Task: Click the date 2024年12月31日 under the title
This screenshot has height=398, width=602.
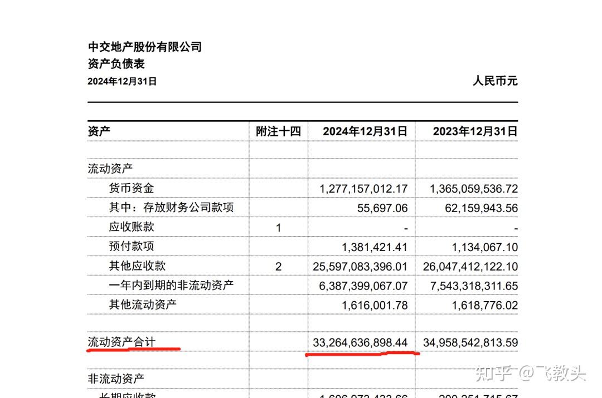Action: [x=122, y=81]
